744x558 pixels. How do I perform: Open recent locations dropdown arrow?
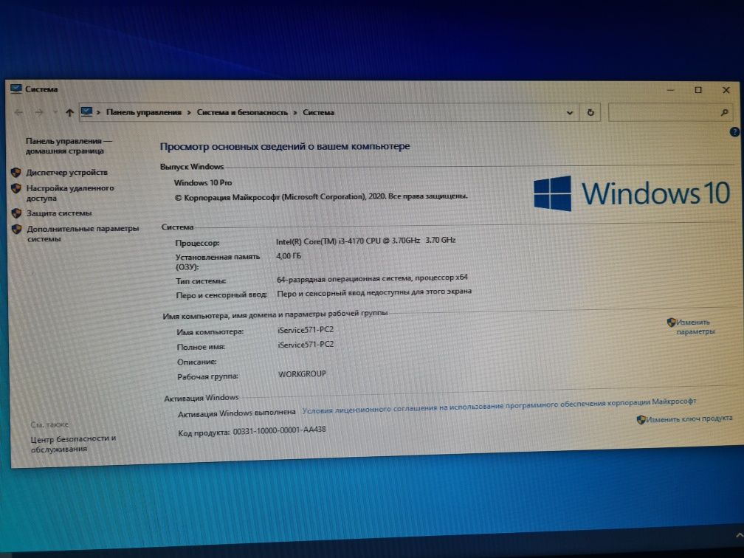coord(55,112)
